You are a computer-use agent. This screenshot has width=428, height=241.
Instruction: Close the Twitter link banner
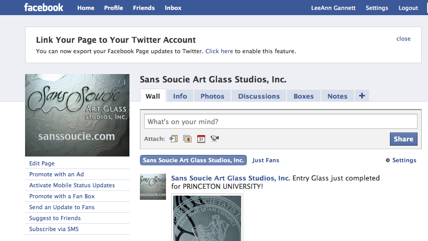[403, 39]
